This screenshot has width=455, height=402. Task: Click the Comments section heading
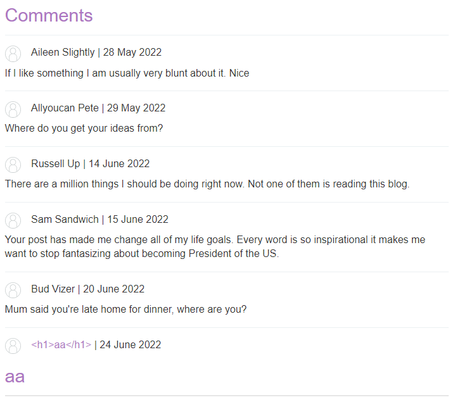click(49, 15)
